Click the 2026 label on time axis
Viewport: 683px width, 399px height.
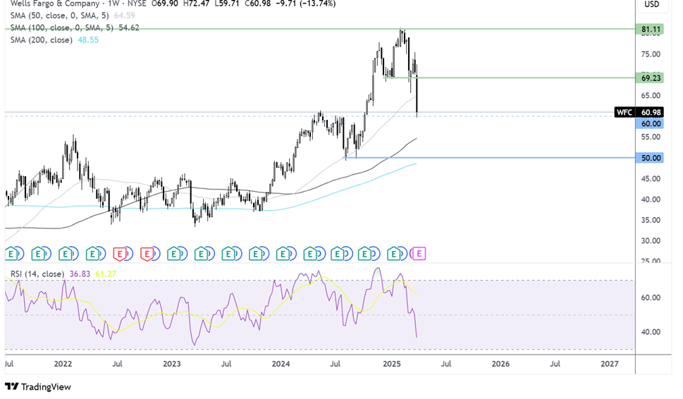500,364
